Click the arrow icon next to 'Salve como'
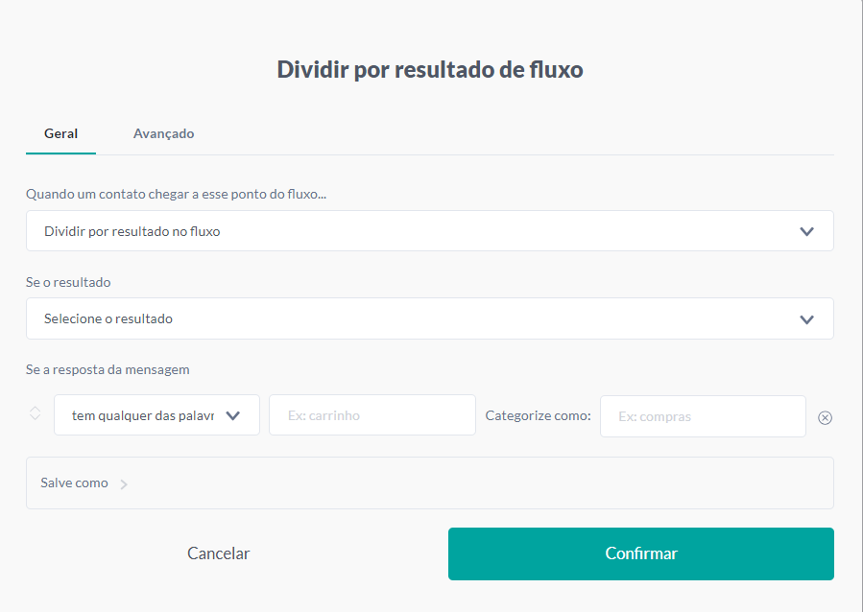Image resolution: width=863 pixels, height=612 pixels. click(x=124, y=483)
